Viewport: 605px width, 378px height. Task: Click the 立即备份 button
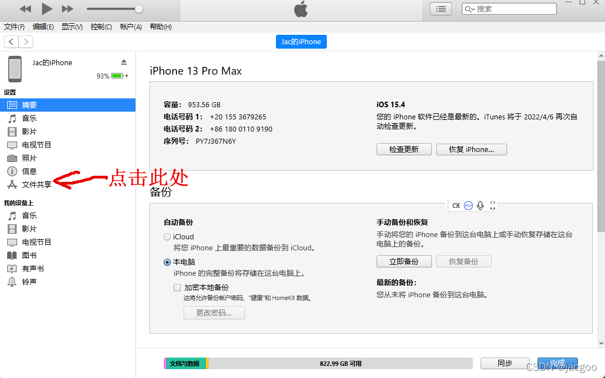pos(404,261)
